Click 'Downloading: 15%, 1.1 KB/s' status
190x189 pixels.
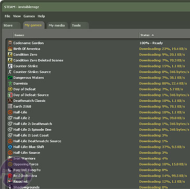tap(162, 66)
